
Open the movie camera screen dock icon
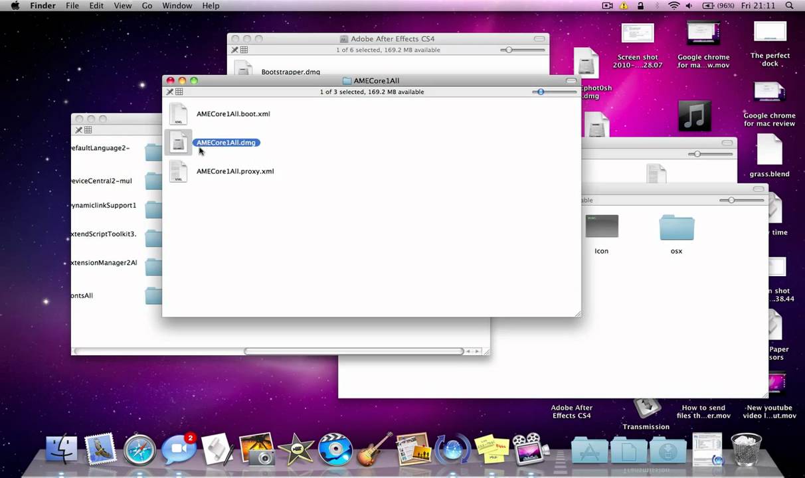tap(530, 449)
